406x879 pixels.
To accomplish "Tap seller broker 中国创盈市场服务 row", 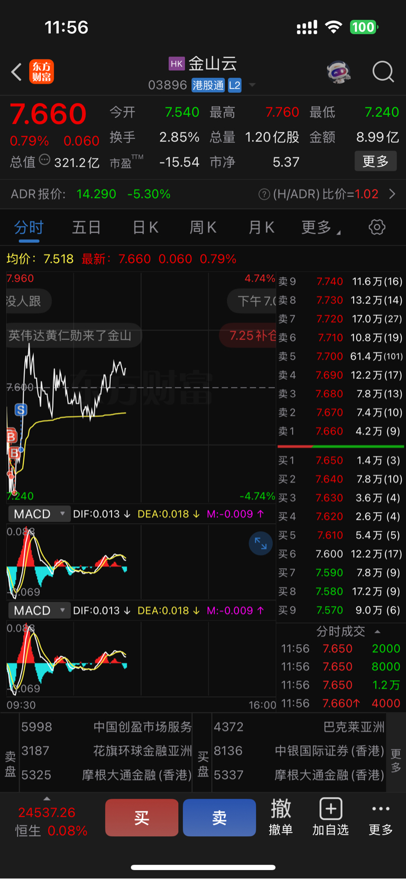I will [x=106, y=727].
